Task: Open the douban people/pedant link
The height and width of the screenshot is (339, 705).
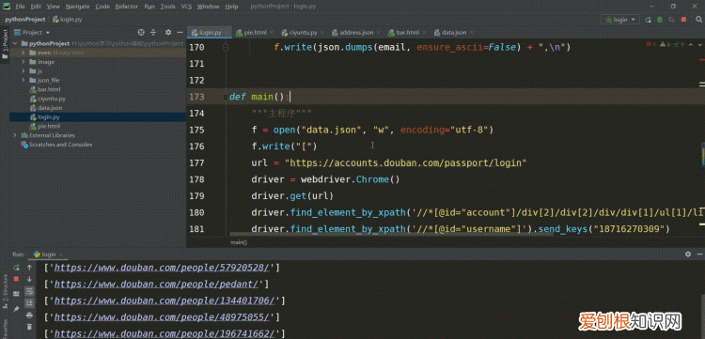Action: (x=156, y=285)
